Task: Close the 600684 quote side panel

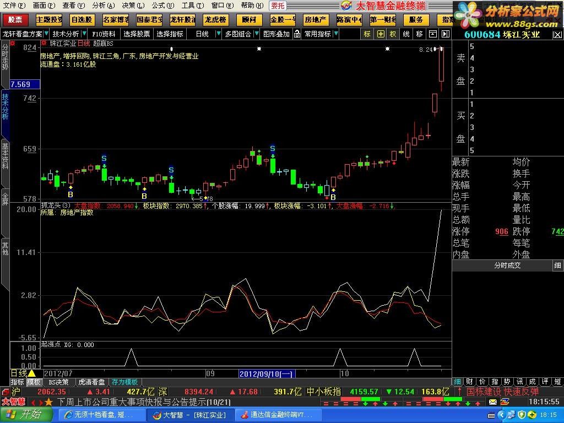Action: [557, 35]
